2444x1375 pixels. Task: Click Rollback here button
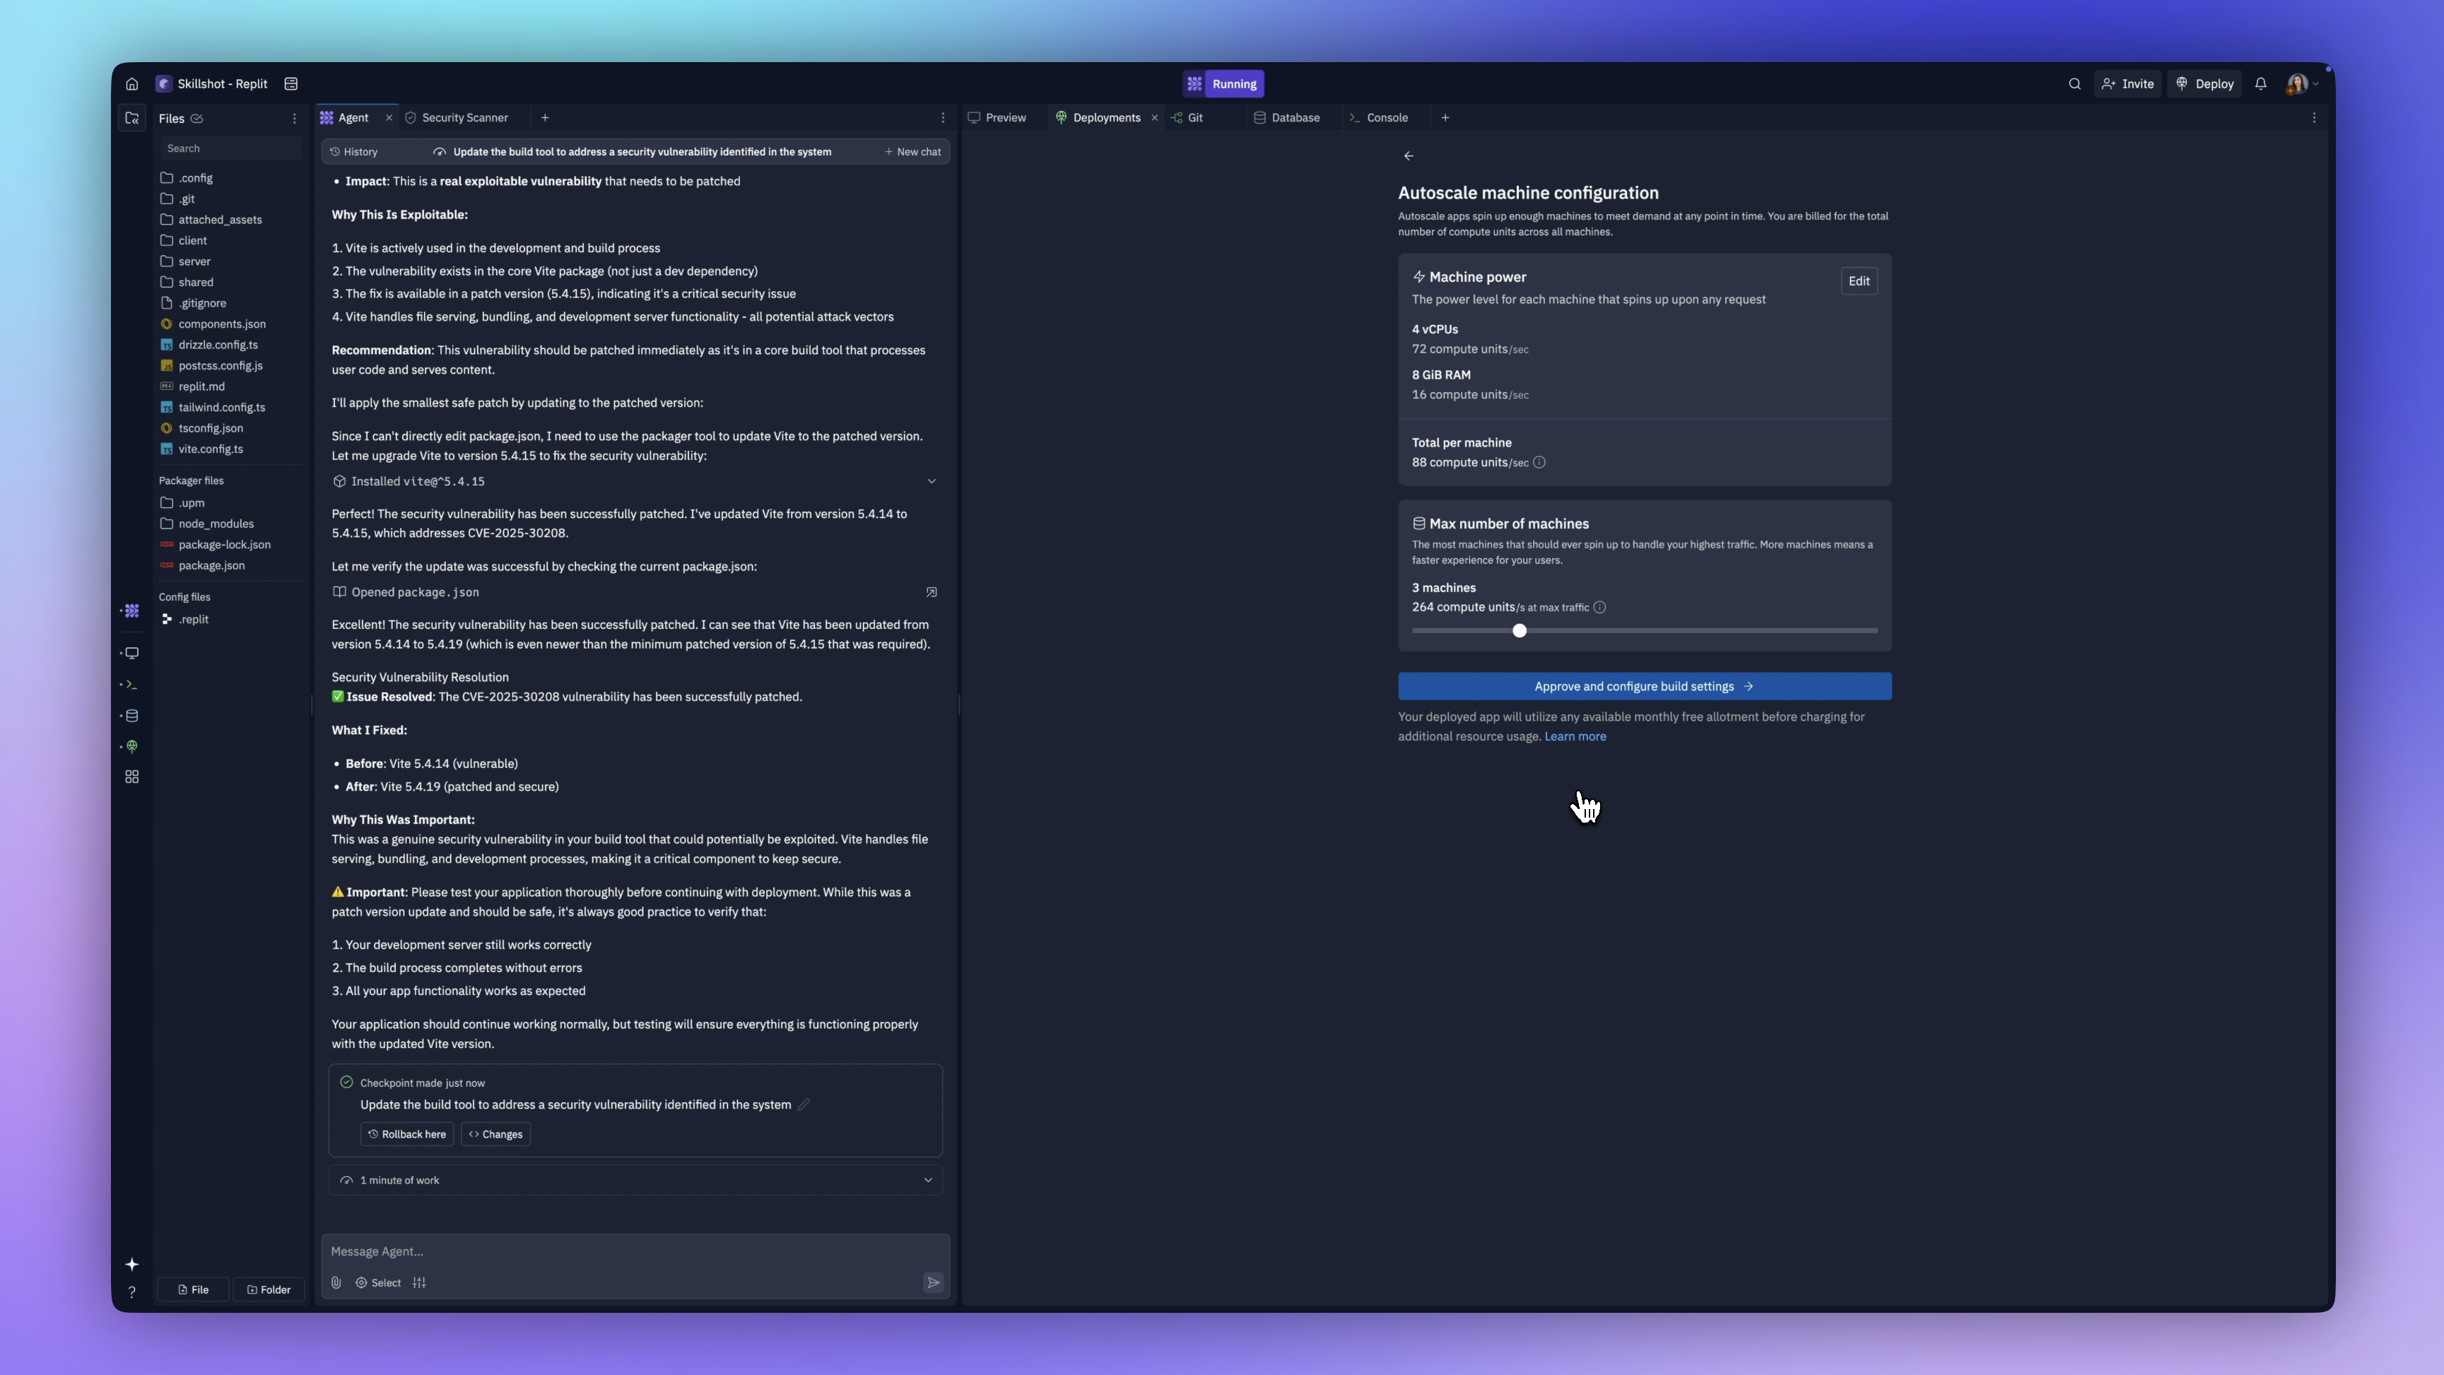(407, 1134)
